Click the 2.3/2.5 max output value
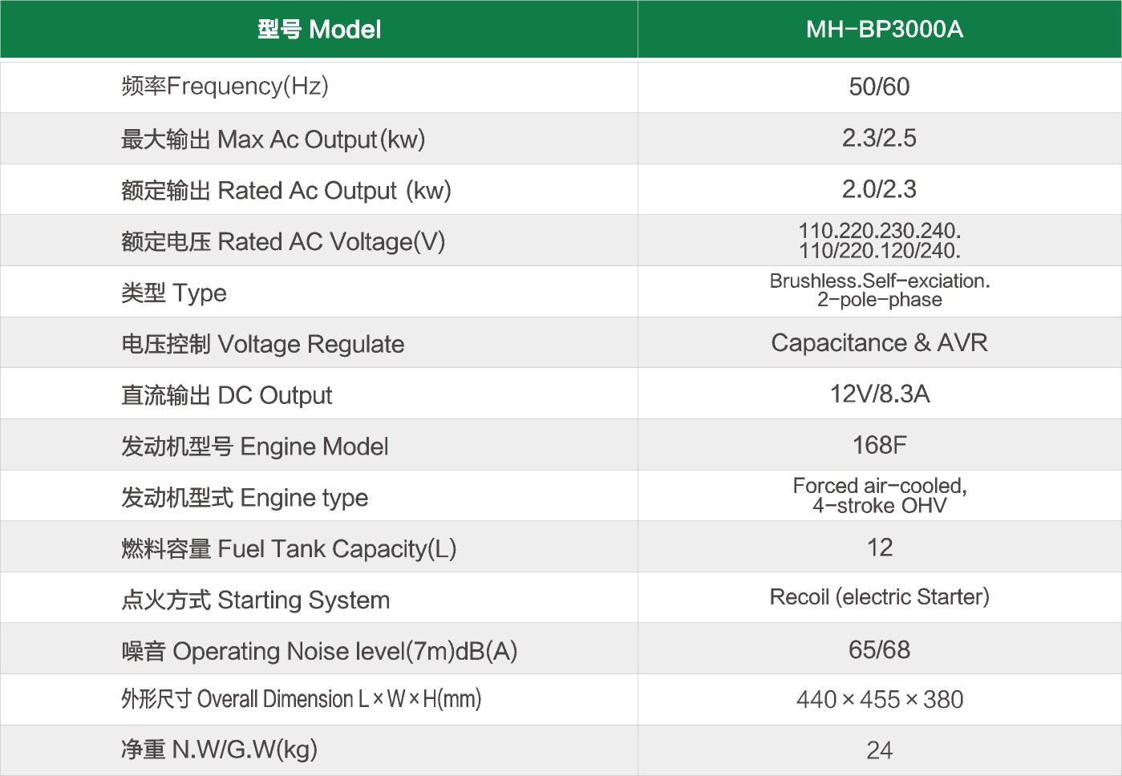The height and width of the screenshot is (776, 1122). click(879, 138)
